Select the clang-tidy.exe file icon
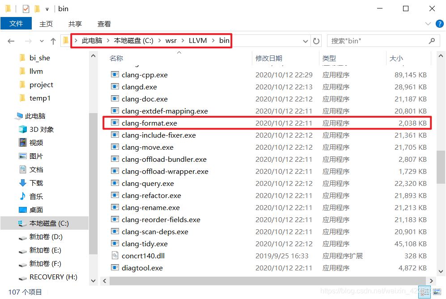 (115, 244)
